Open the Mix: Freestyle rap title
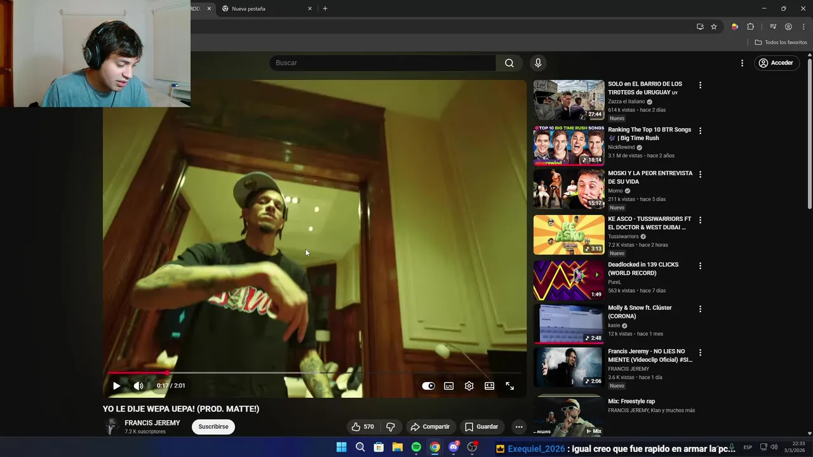 [x=631, y=401]
